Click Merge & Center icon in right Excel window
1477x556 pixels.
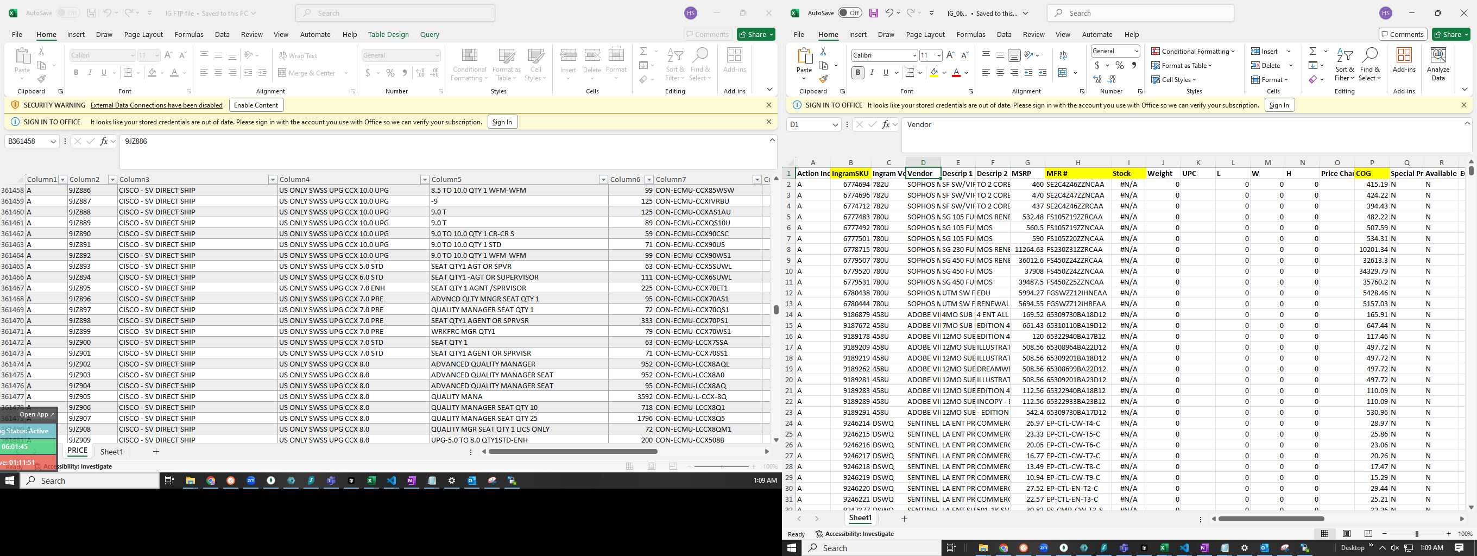[x=1063, y=73]
